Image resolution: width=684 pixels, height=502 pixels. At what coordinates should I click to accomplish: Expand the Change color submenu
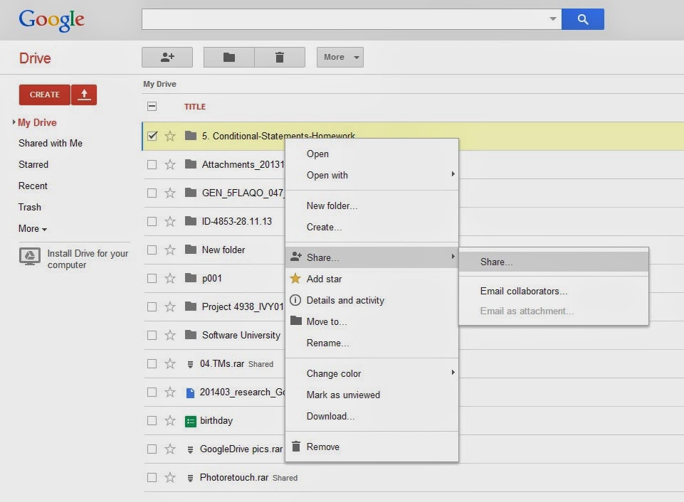[x=372, y=373]
